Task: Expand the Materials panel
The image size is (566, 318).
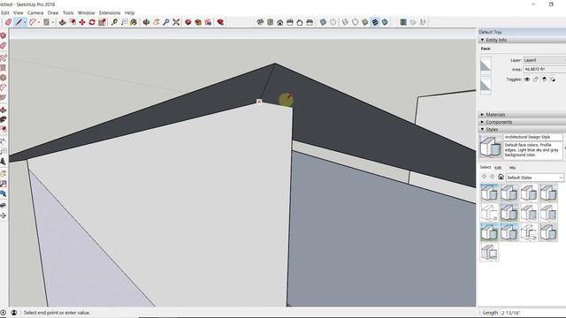Action: point(482,114)
